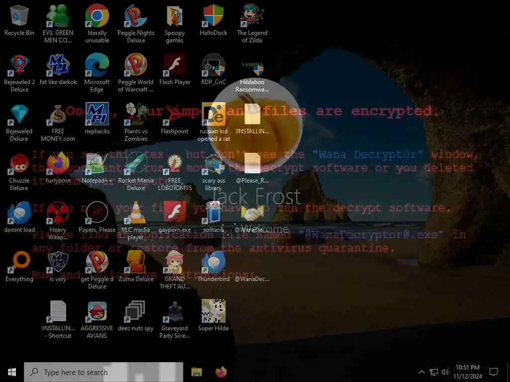
Task: Launch the HalloDock shortcut
Action: (x=213, y=20)
